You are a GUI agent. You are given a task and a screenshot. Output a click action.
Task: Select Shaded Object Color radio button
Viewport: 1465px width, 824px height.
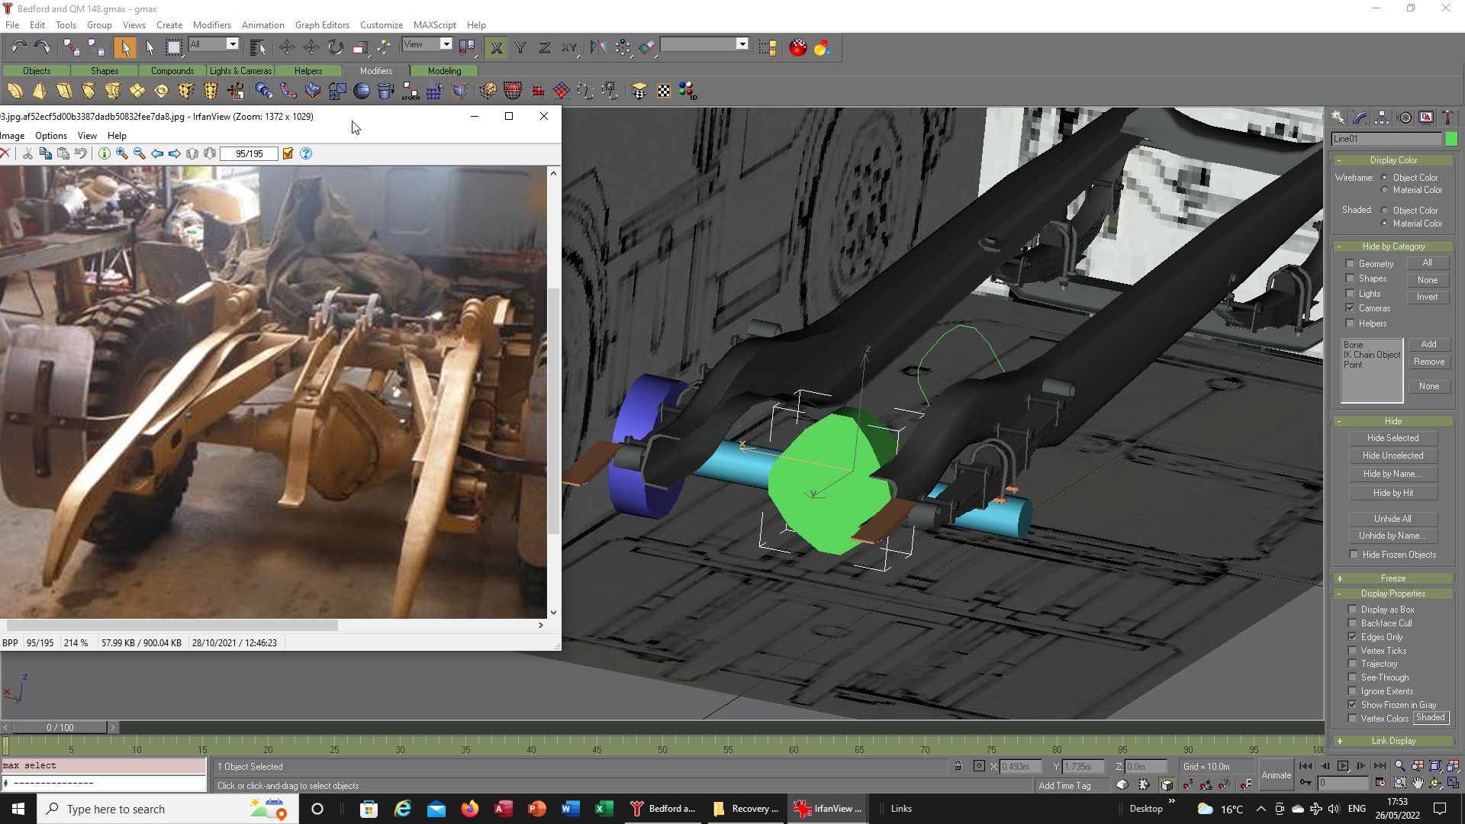1385,211
